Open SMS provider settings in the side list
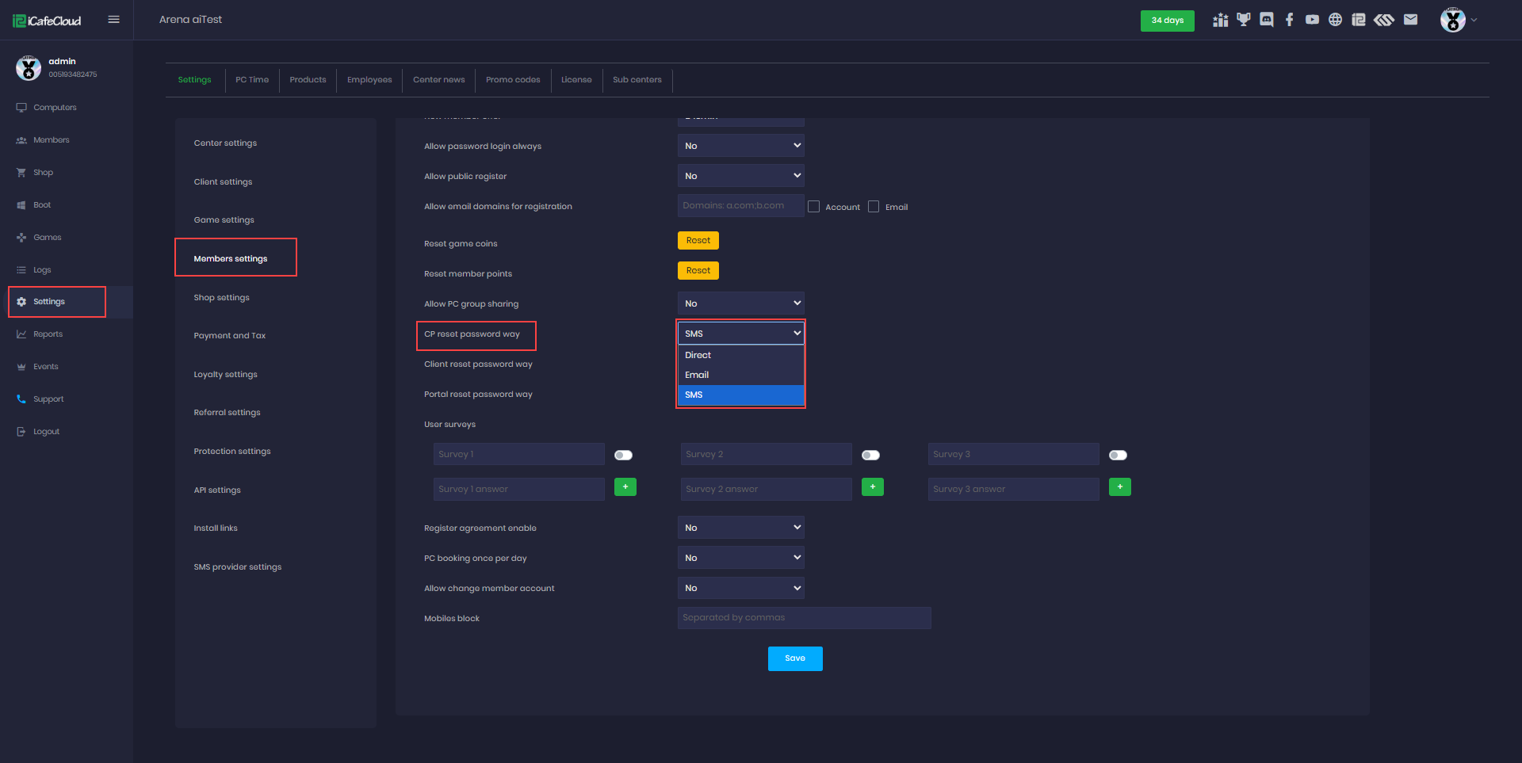1522x763 pixels. click(238, 567)
